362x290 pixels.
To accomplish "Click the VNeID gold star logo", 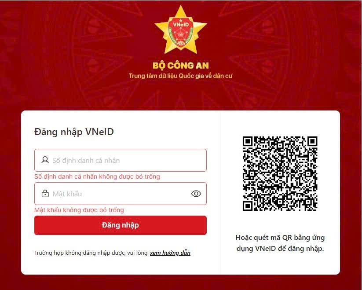I will pyautogui.click(x=180, y=30).
